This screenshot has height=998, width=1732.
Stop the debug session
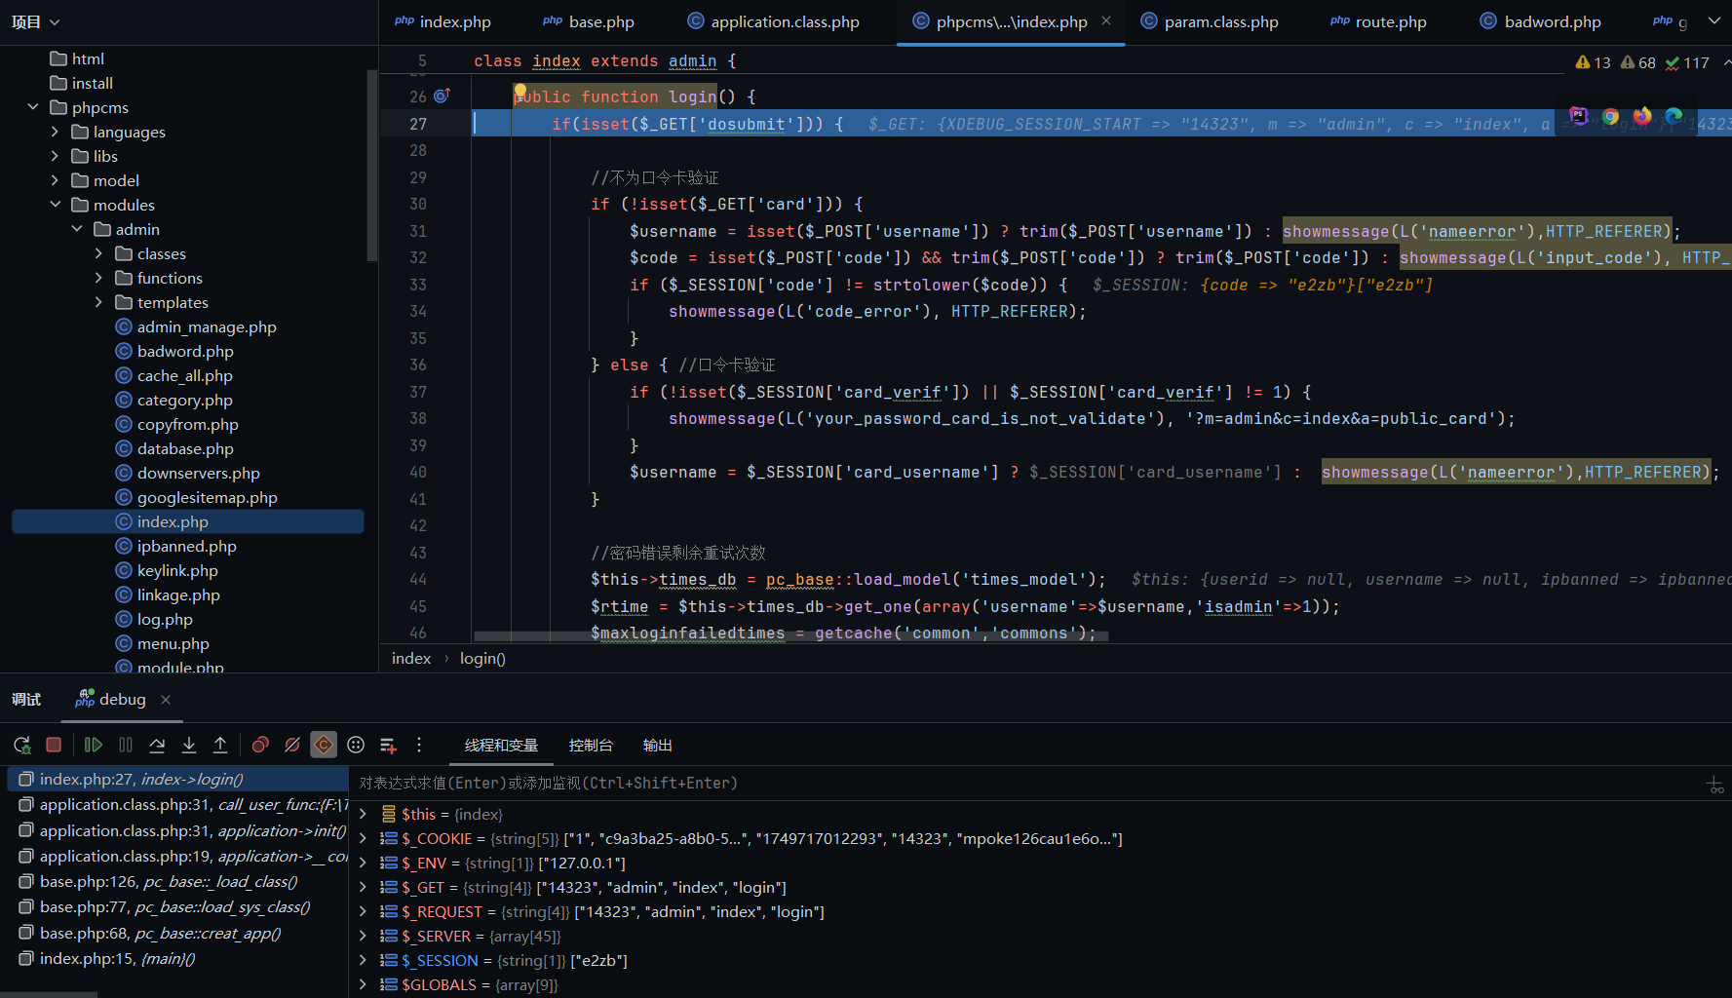click(54, 746)
